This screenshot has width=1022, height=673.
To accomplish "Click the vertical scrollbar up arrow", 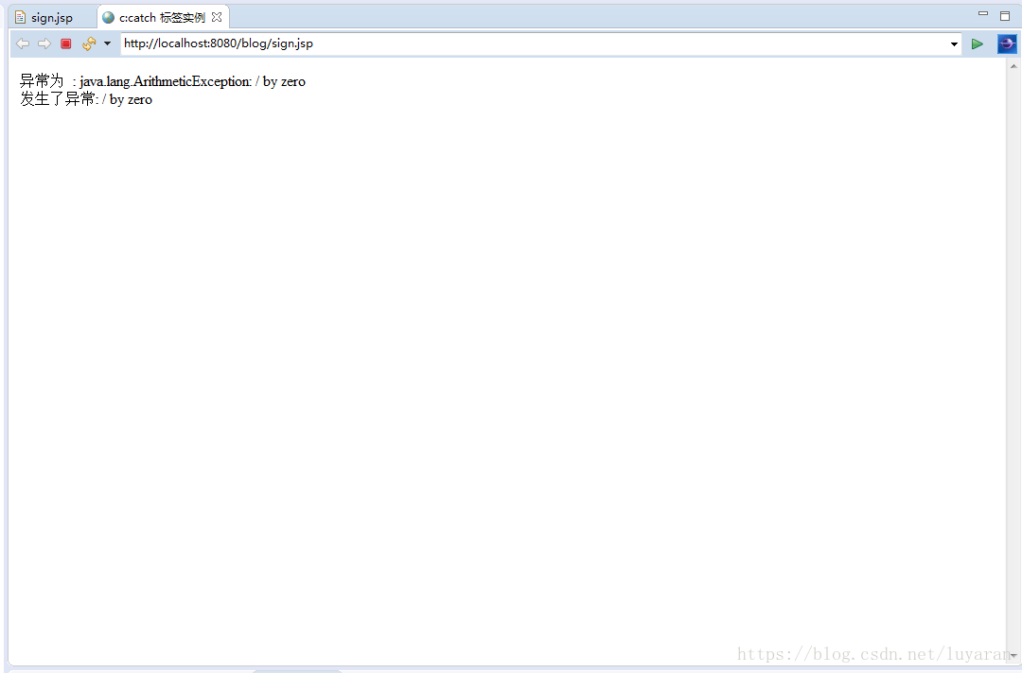I will pyautogui.click(x=1013, y=66).
